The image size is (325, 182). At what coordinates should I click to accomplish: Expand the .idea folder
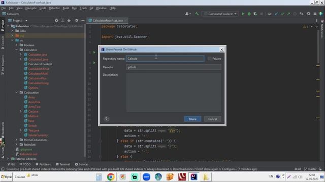pos(12,31)
